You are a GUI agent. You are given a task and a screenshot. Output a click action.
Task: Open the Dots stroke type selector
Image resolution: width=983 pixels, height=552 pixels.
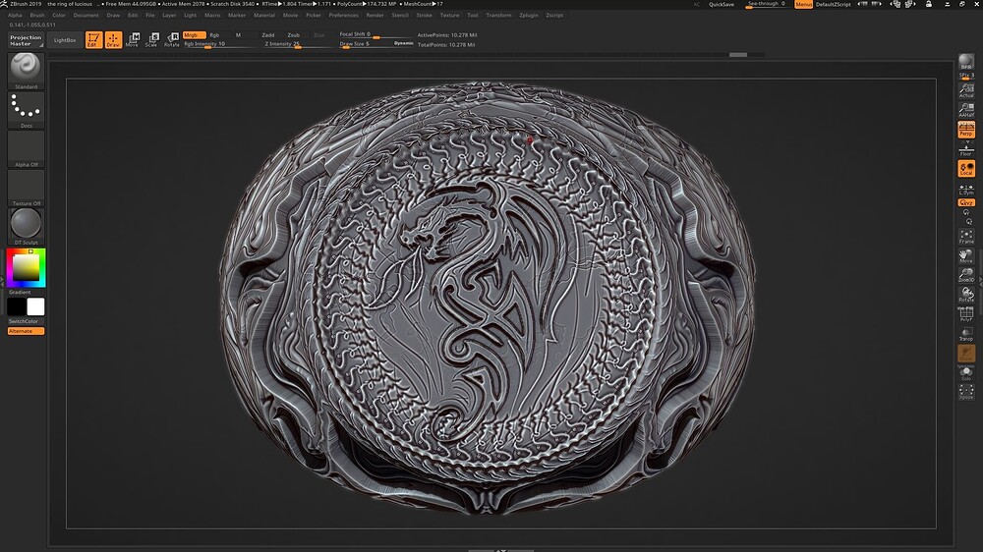click(26, 110)
